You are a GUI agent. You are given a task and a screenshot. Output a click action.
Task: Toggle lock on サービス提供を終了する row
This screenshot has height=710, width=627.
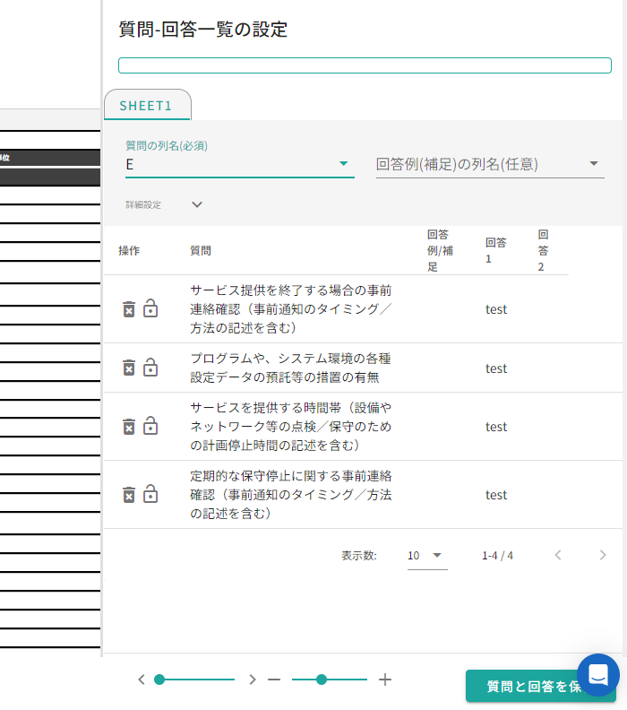[x=150, y=309]
